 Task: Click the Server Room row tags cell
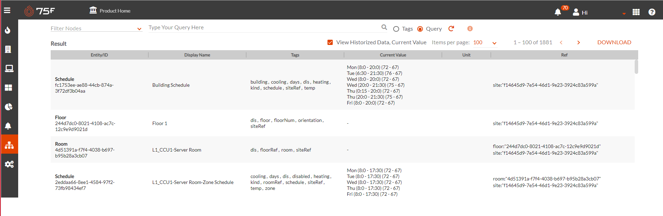(281, 150)
